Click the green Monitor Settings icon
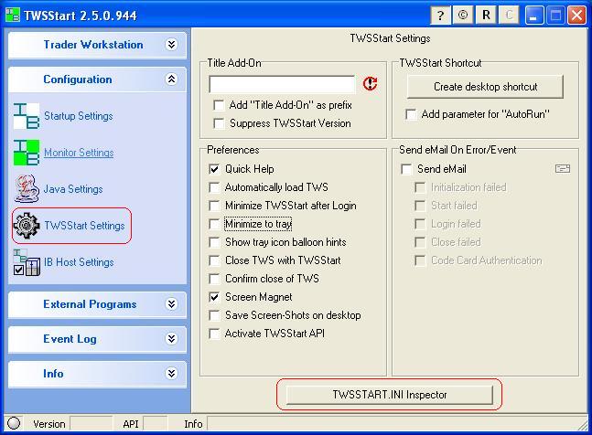This screenshot has height=435, width=592. [27, 153]
